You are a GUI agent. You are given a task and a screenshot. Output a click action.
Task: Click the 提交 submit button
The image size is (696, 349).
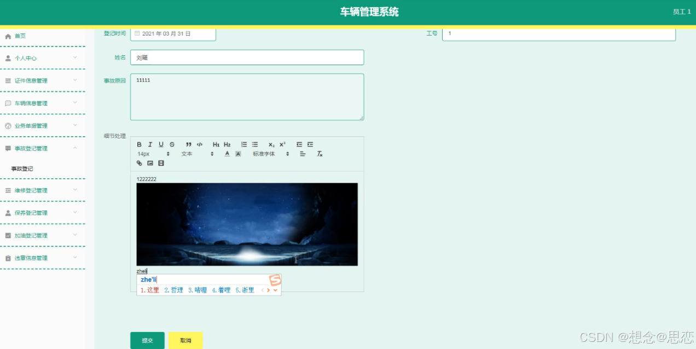[x=147, y=340]
